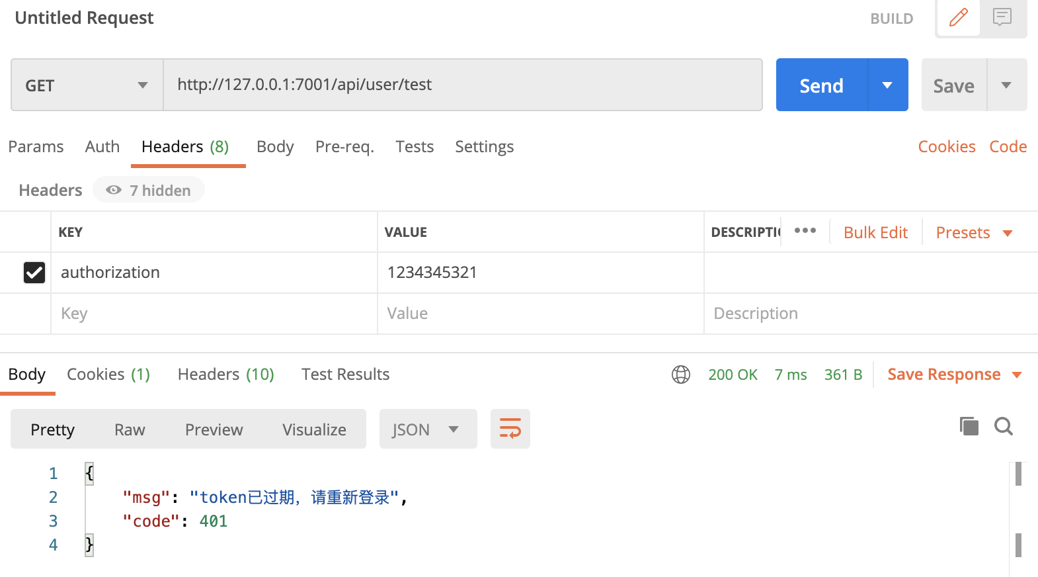Select the response Body tab
The height and width of the screenshot is (577, 1038).
tap(27, 375)
